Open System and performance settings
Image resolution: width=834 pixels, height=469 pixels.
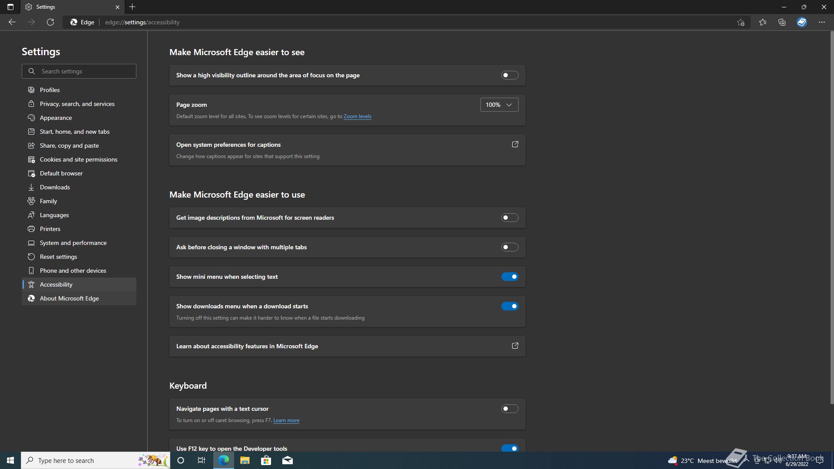pyautogui.click(x=79, y=243)
